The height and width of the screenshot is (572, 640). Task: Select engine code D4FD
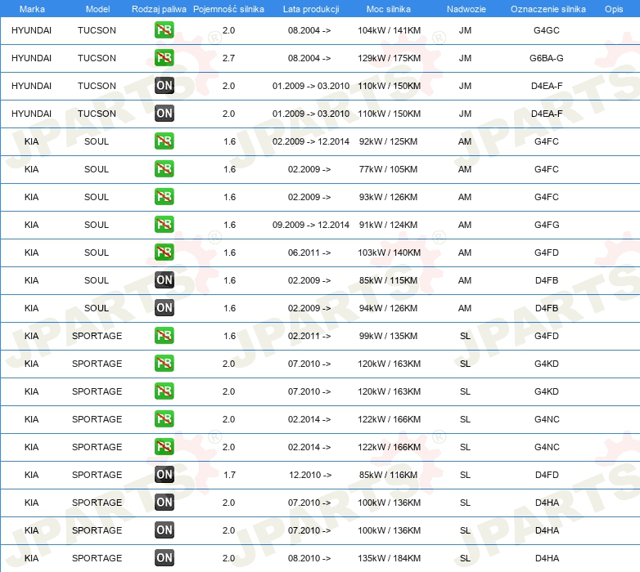(547, 475)
